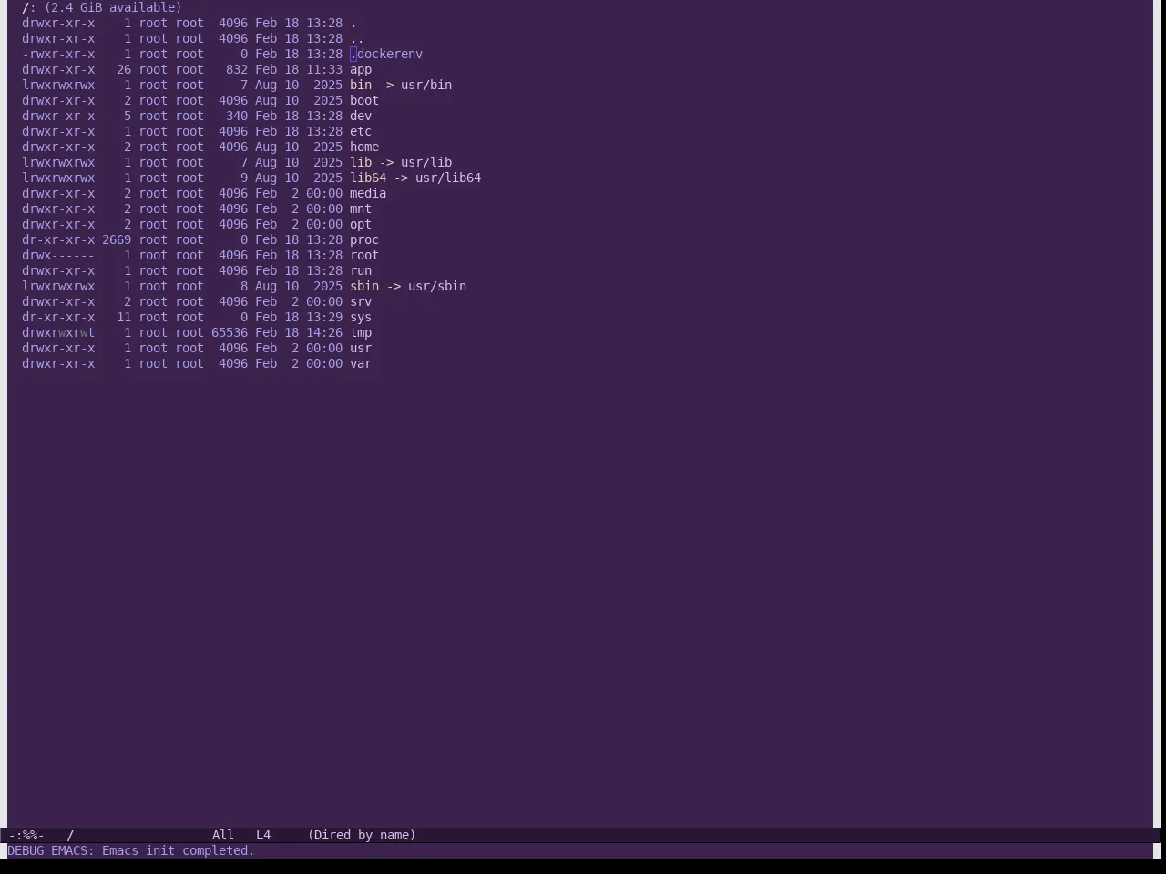Viewport: 1166px width, 874px height.
Task: Open the var directory entry
Action: pos(361,363)
